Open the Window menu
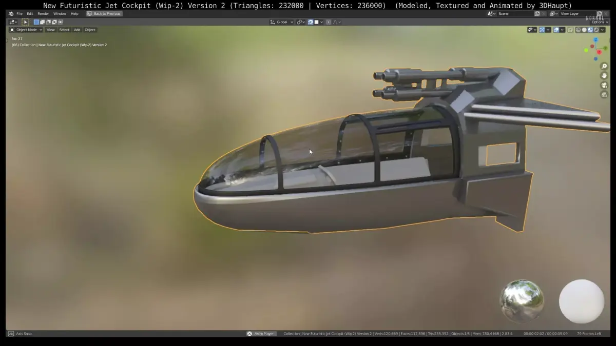 tap(60, 14)
